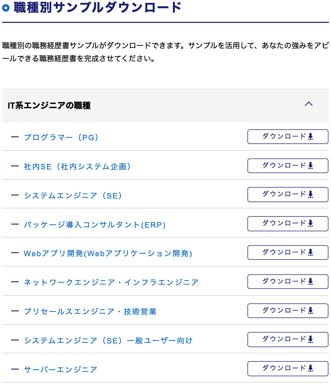Click the 職種別サンプルダウンロード heading
The height and width of the screenshot is (384, 331).
click(x=98, y=7)
